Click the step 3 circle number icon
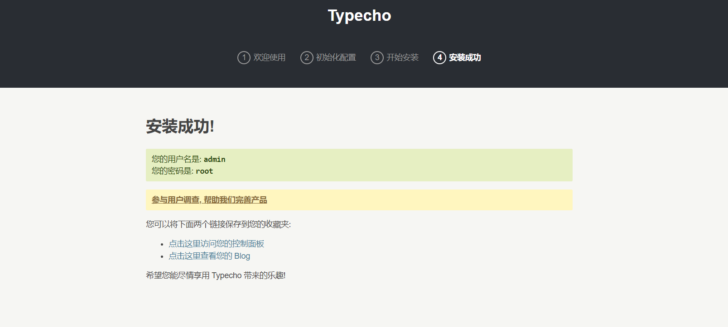728x327 pixels. coord(377,57)
